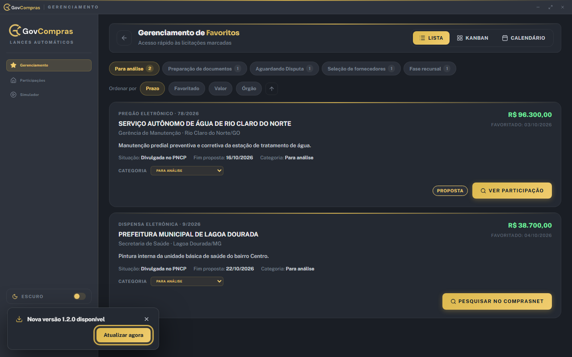The height and width of the screenshot is (357, 572).
Task: Click Favoritado: 03/10/2026 text
Action: pos(522,125)
